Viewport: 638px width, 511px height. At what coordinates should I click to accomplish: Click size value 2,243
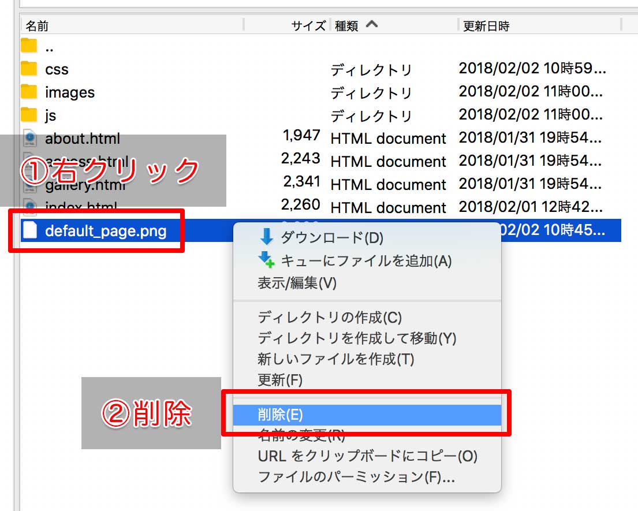(301, 158)
